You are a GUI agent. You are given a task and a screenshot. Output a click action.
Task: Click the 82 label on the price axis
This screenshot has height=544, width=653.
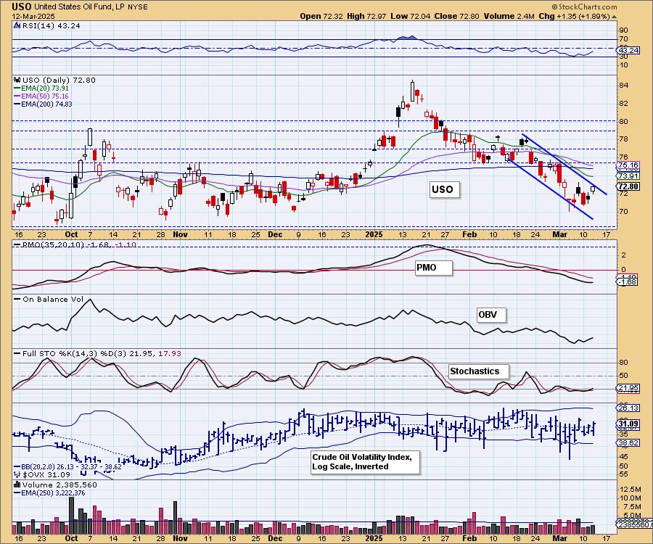(624, 103)
